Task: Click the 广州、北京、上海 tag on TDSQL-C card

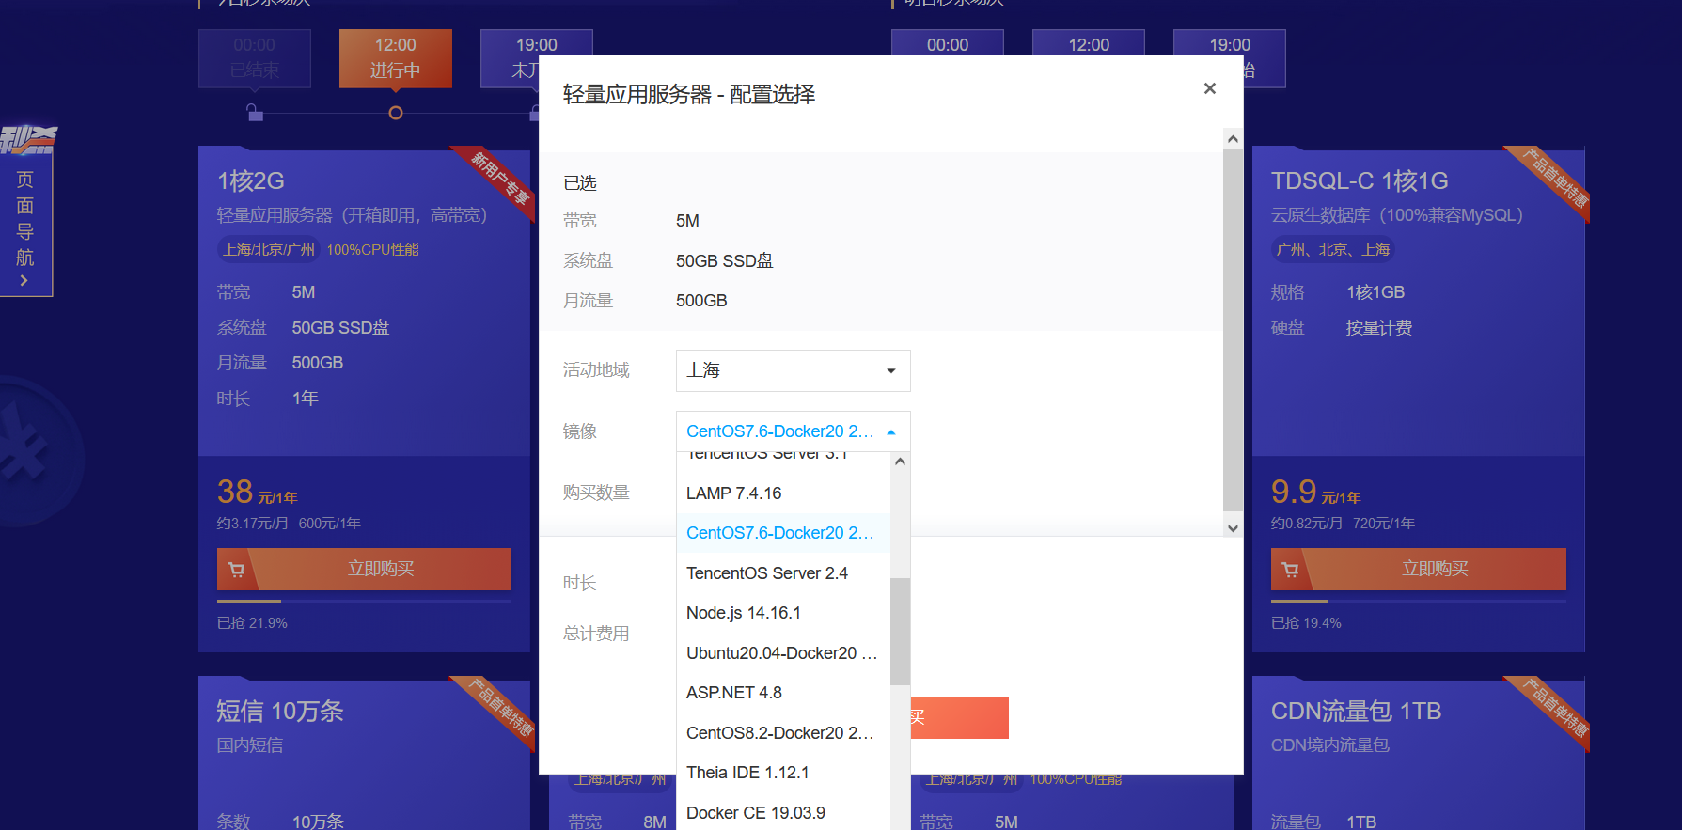Action: [x=1333, y=250]
